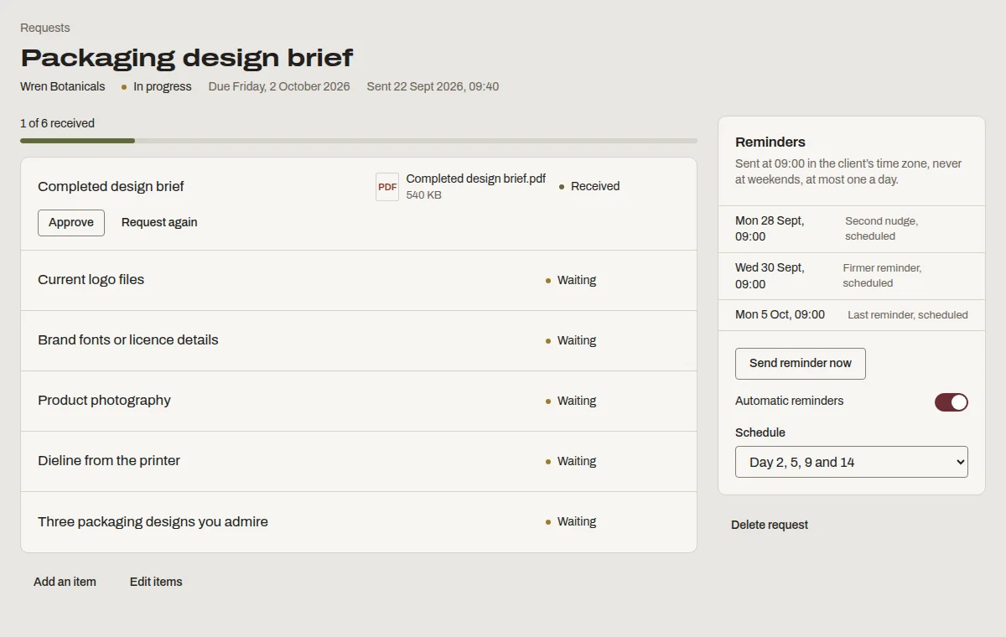
Task: Select the Current logo files row
Action: (359, 280)
